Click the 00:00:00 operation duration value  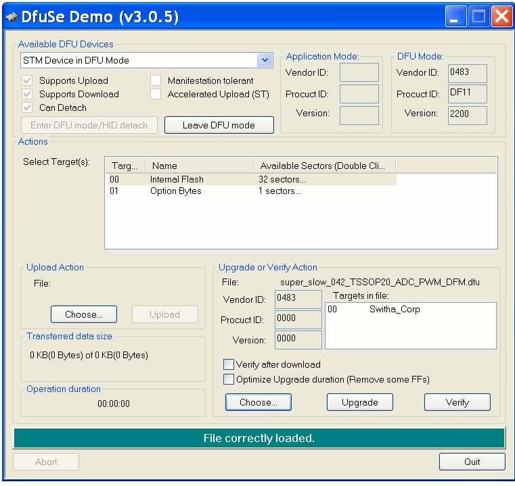tap(114, 404)
